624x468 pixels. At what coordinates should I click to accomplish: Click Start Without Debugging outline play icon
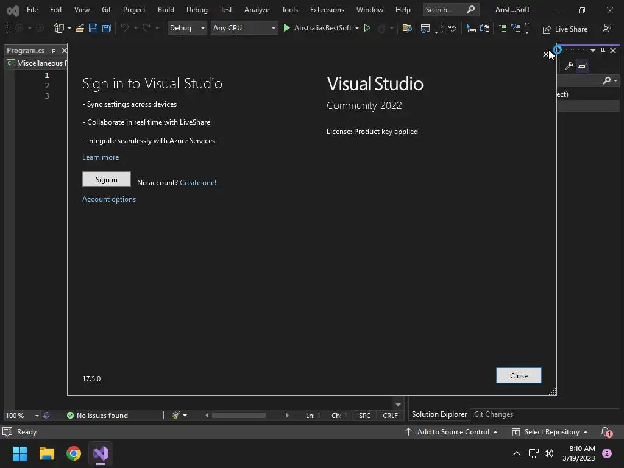click(367, 28)
